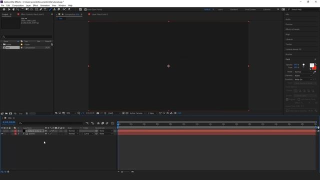Click the eyedropper in the Paint panel
This screenshot has height=180, width=320.
tap(314, 72)
